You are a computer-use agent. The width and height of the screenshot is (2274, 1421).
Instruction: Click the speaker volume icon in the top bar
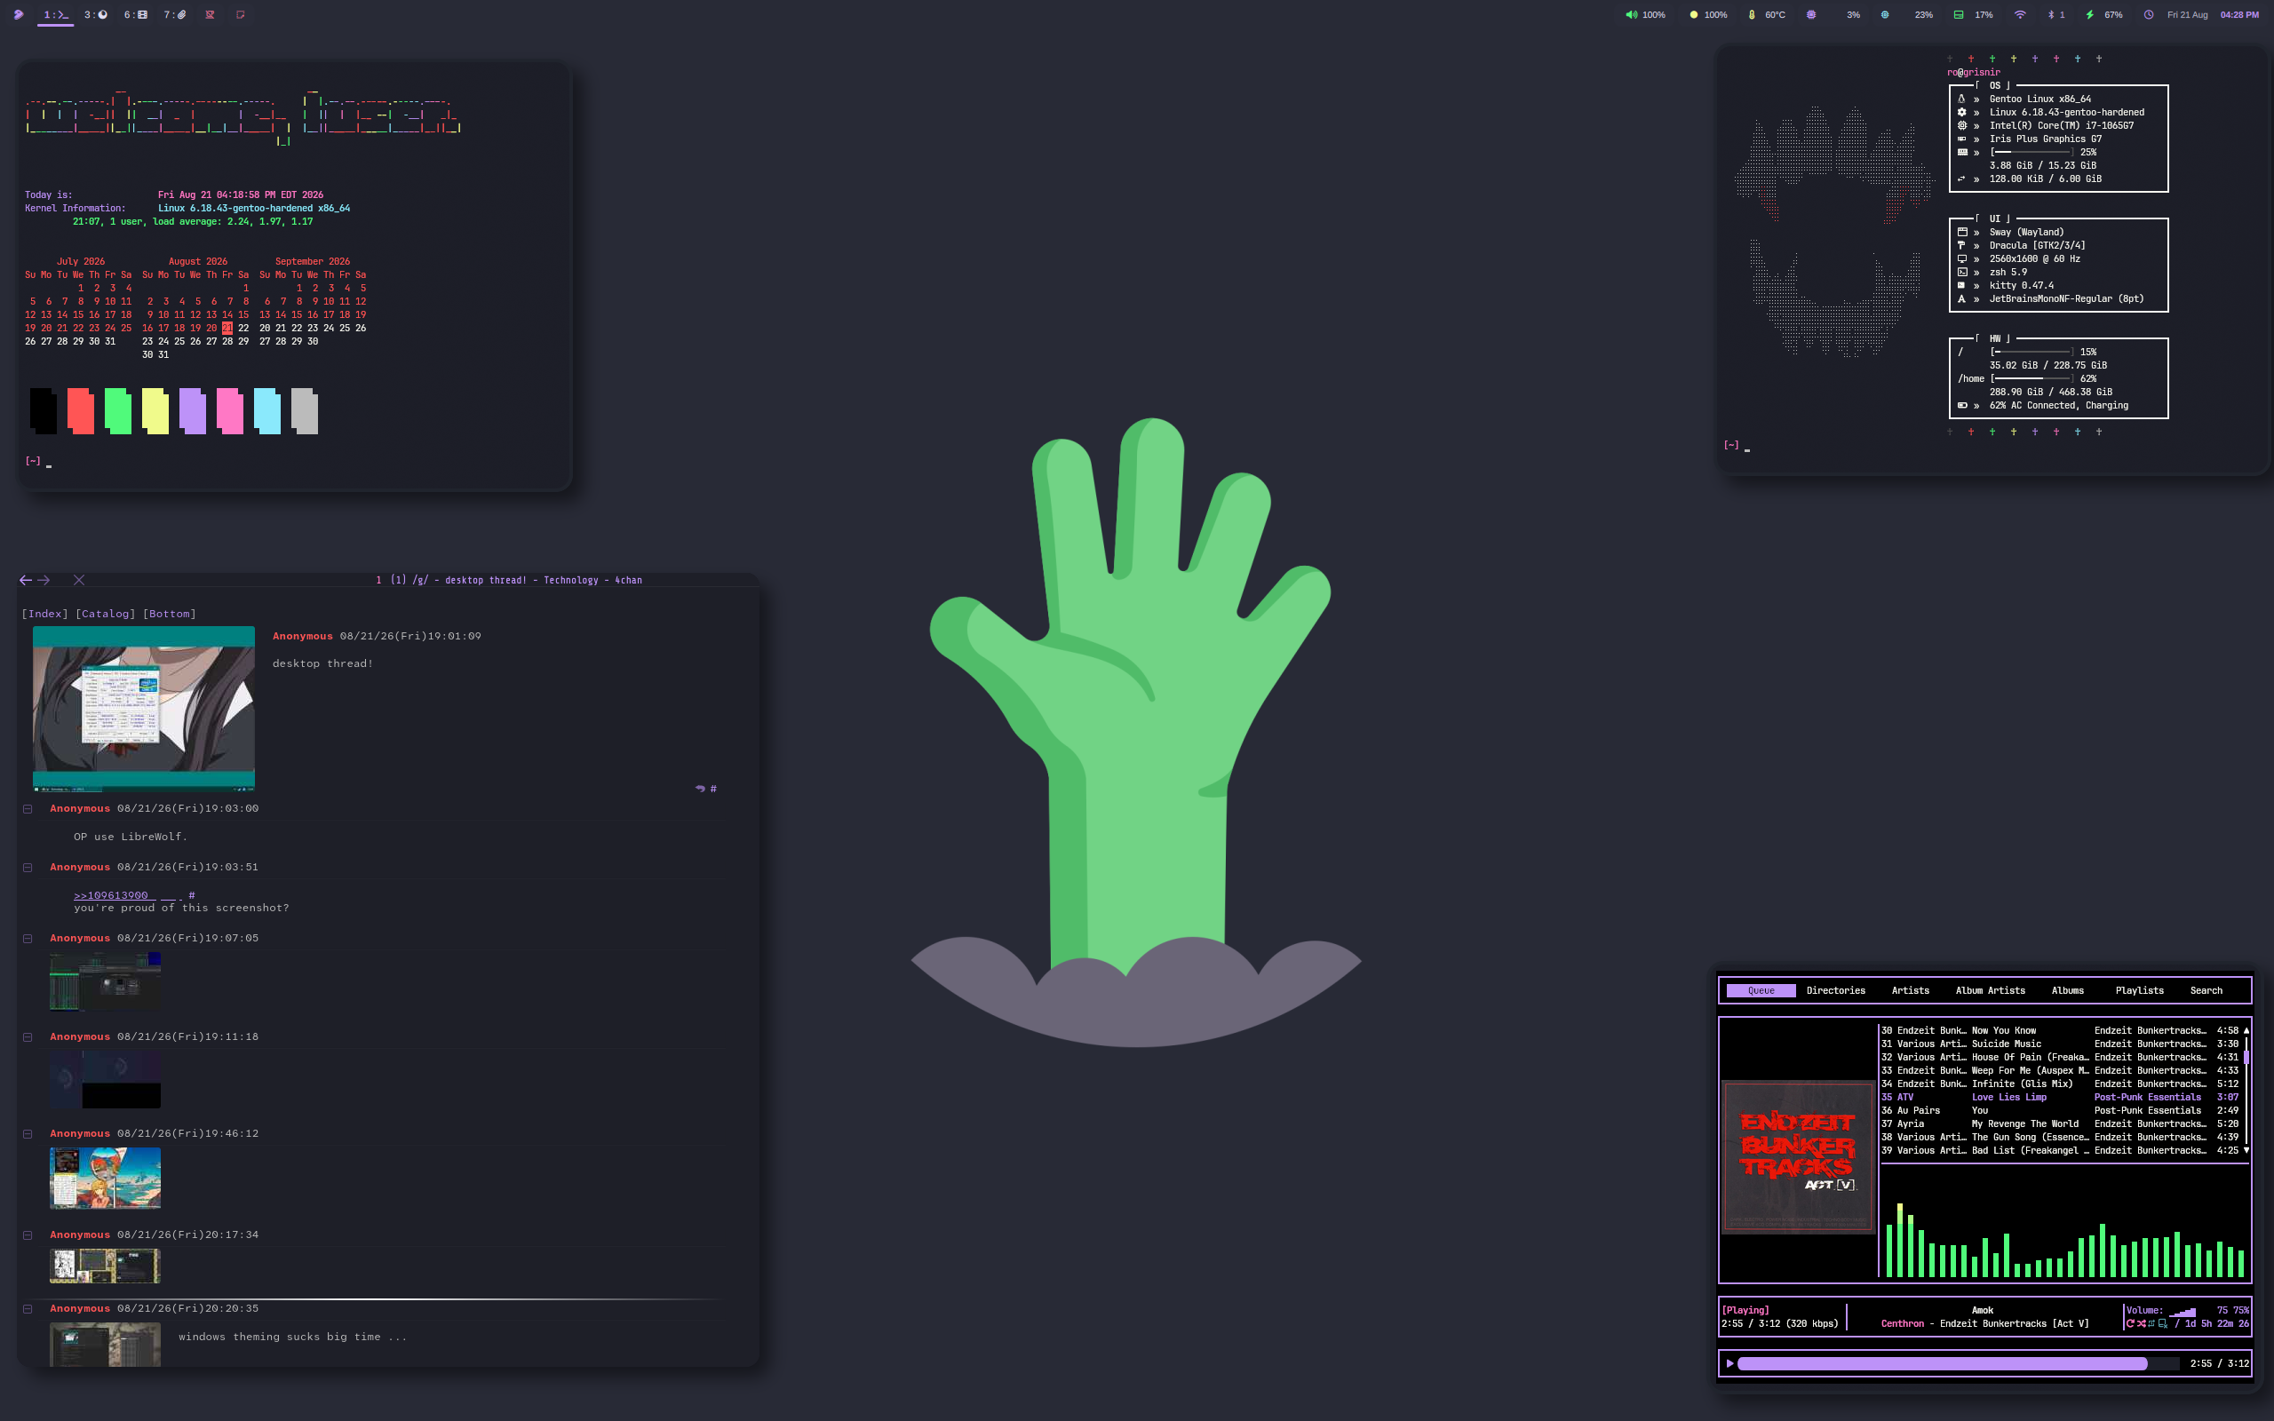coord(1631,15)
